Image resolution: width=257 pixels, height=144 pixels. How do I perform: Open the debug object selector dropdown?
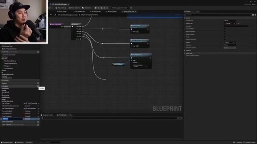pos(120,8)
